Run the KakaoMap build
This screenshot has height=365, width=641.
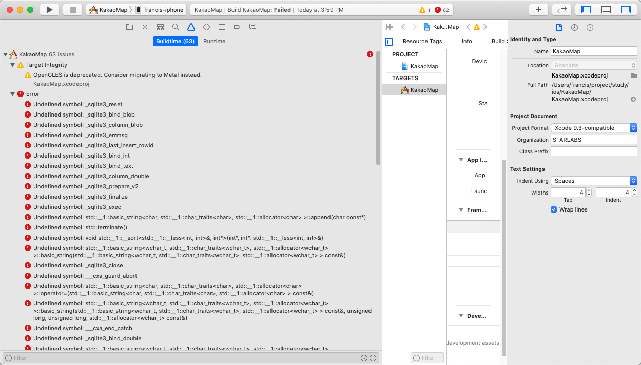coord(49,10)
